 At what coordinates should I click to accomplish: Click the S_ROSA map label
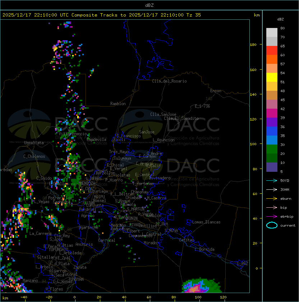point(171,231)
